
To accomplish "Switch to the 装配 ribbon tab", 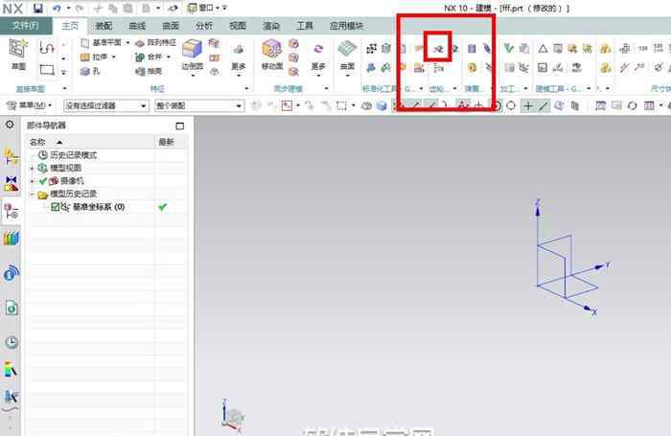I will pos(104,25).
